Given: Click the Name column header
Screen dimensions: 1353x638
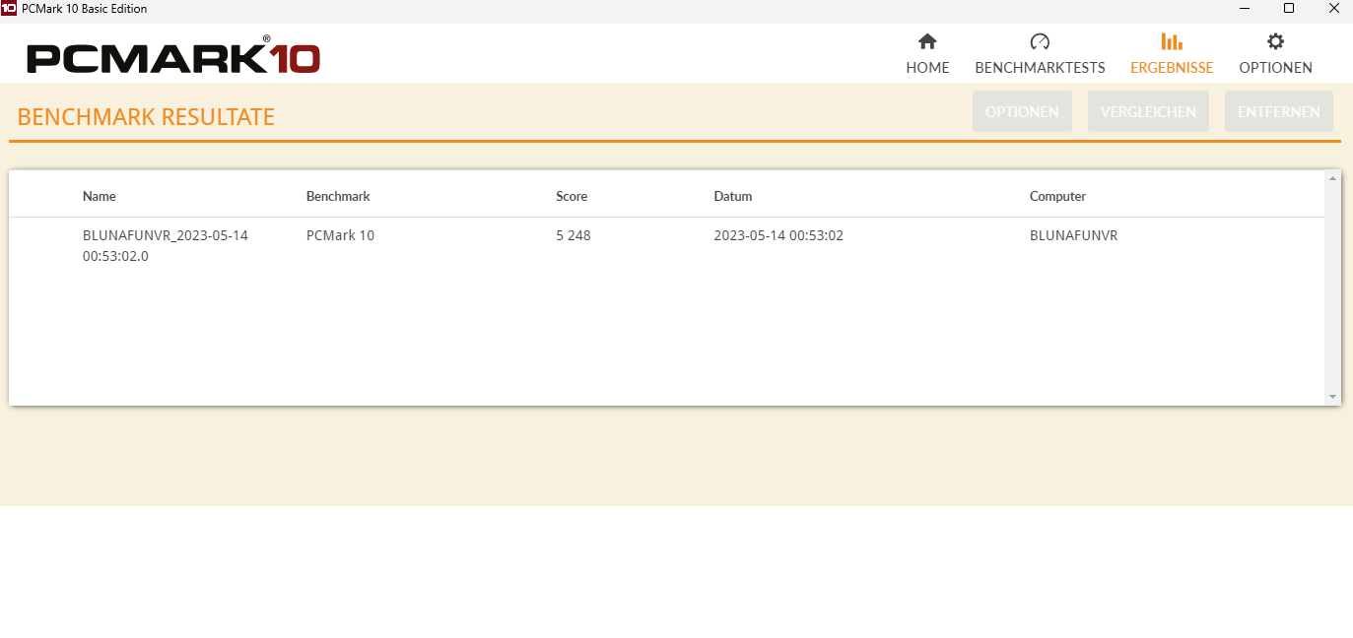Looking at the screenshot, I should [100, 196].
